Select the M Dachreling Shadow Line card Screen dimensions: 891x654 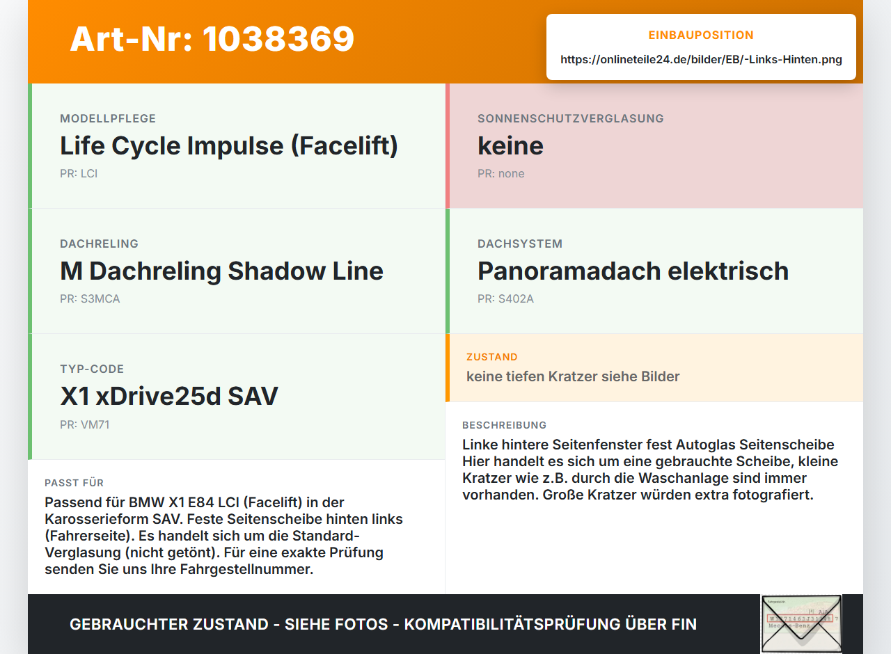237,271
